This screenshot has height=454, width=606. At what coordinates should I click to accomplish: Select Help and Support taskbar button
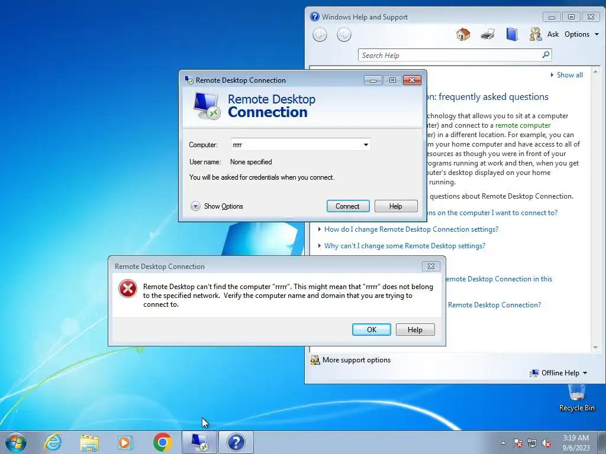[236, 442]
